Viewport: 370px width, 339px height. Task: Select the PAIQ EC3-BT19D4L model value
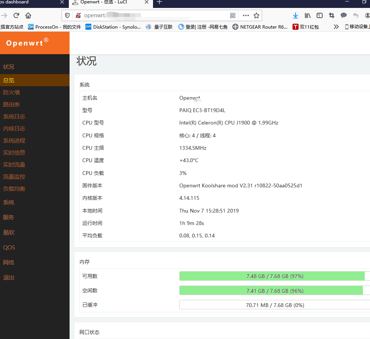(x=202, y=111)
